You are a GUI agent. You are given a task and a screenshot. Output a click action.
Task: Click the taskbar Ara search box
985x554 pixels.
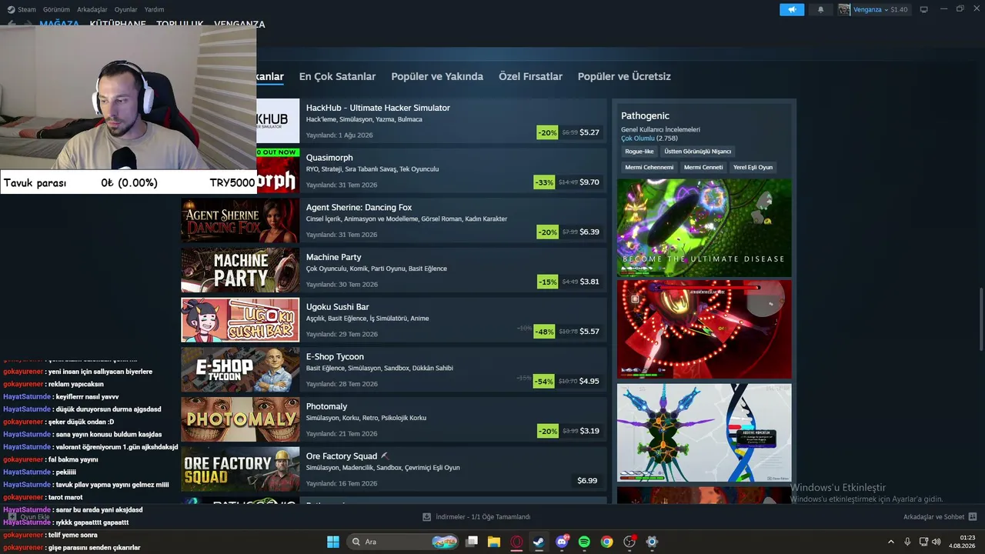[x=402, y=542]
